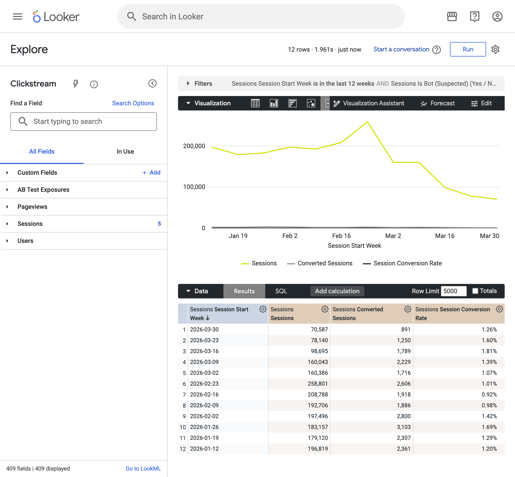Viewport: 515px width, 477px height.
Task: Select the column chart visualization icon
Action: pos(274,103)
